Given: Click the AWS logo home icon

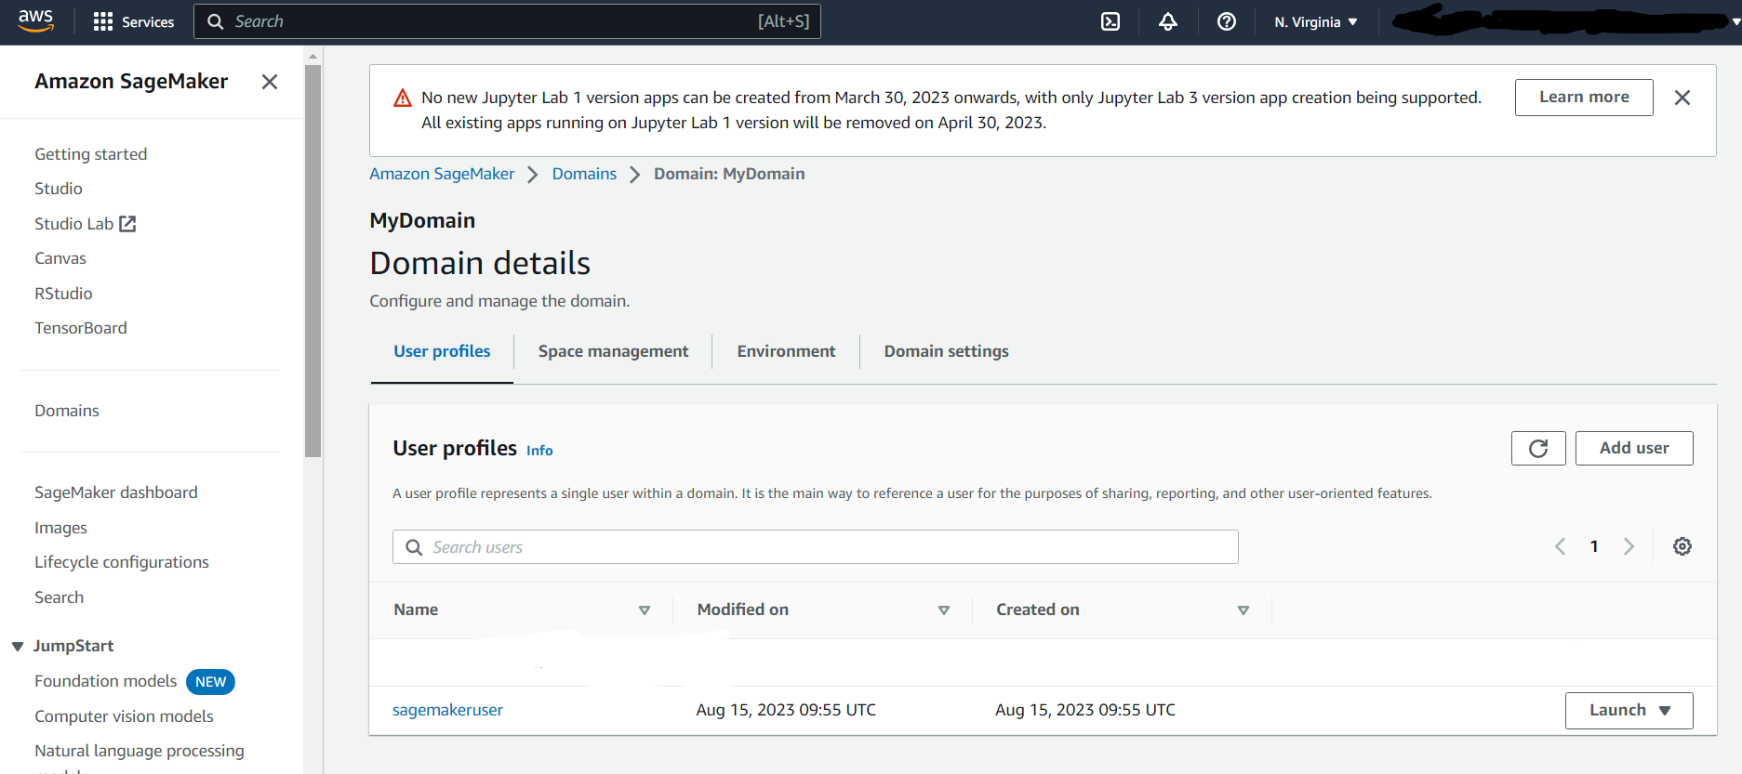Looking at the screenshot, I should point(35,20).
